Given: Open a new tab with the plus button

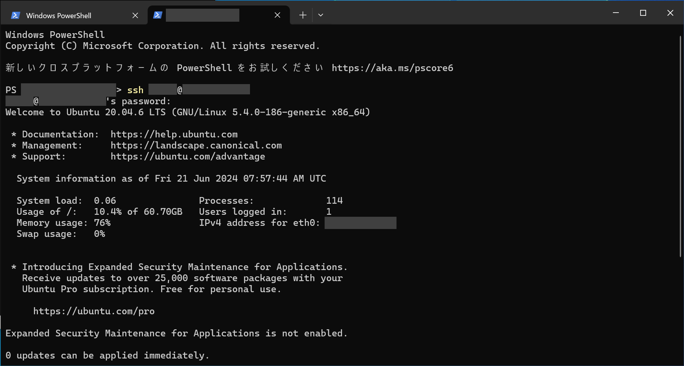Looking at the screenshot, I should (303, 15).
